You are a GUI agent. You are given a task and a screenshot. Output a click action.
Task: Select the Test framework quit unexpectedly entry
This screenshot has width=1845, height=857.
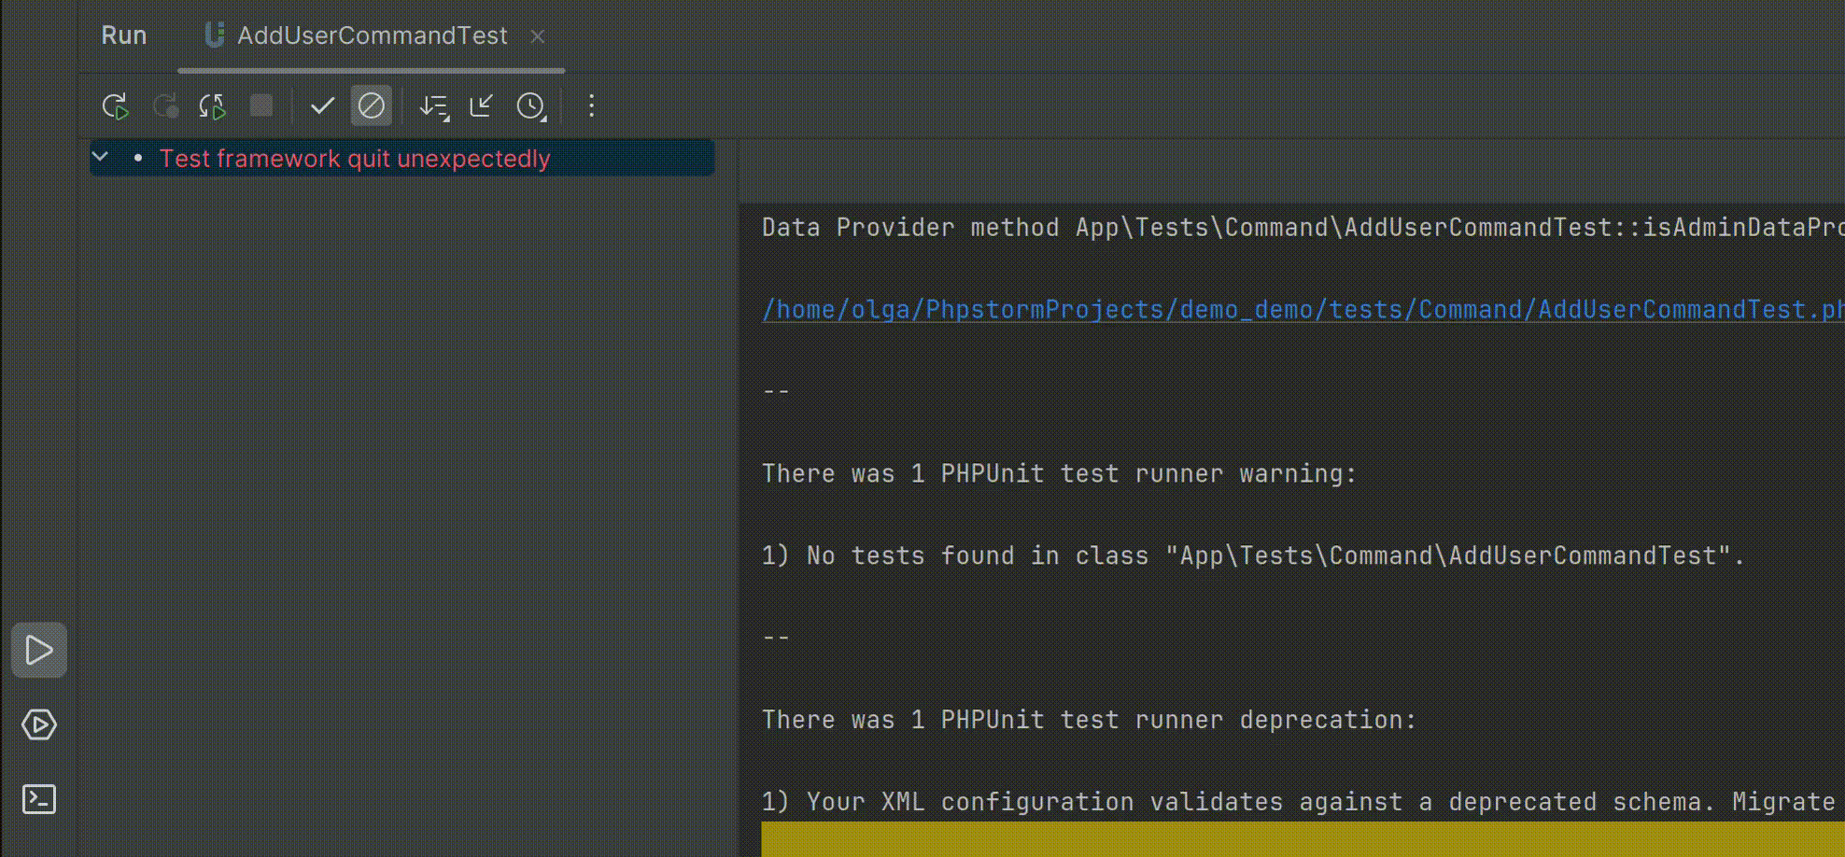click(x=355, y=158)
